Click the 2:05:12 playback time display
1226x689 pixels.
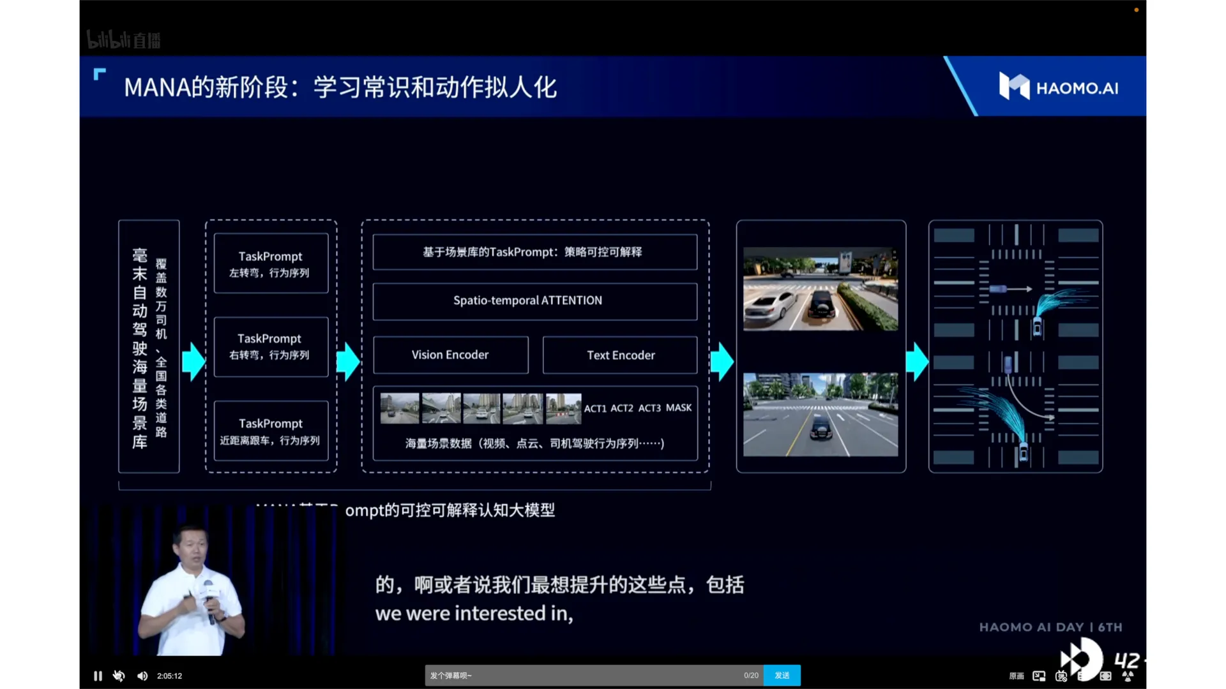point(169,676)
